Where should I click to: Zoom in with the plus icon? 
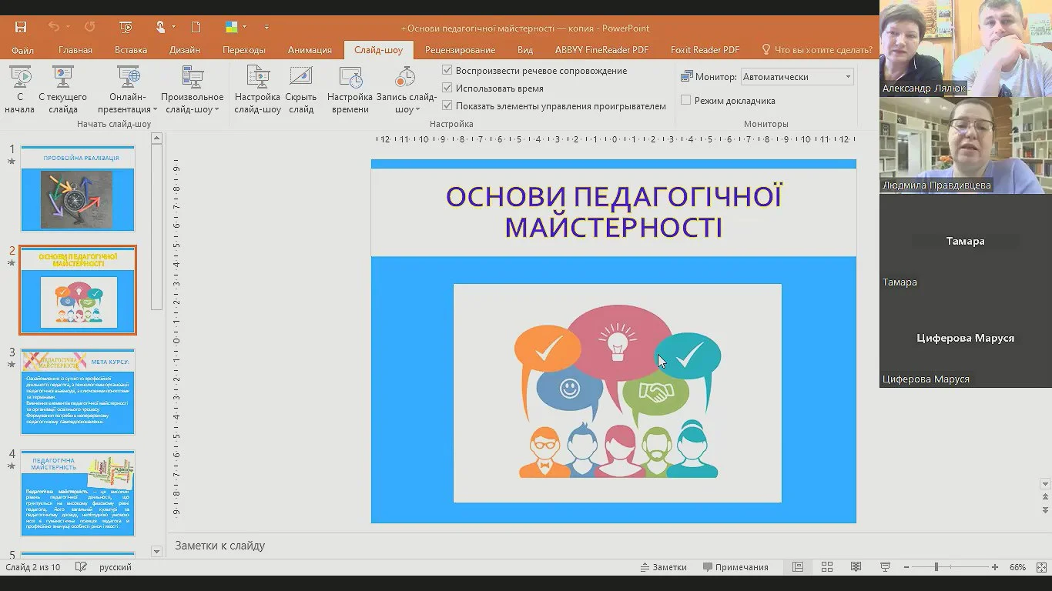click(995, 567)
